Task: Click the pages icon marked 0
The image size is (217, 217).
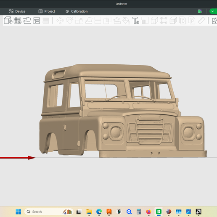Action: coord(183,21)
